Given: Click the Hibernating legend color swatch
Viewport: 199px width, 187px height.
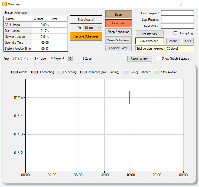Looking at the screenshot, I should click(x=34, y=72).
